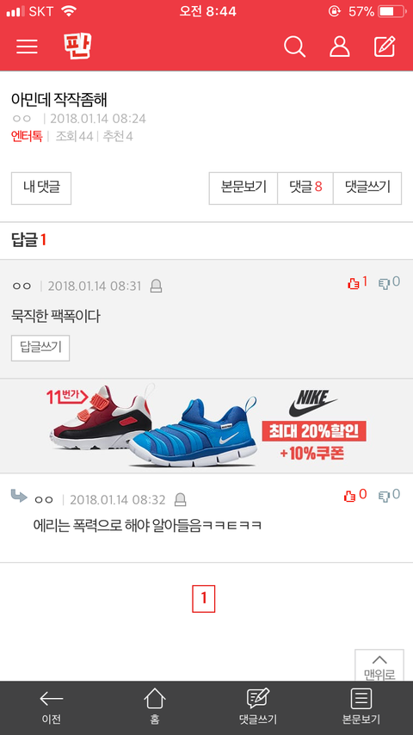Click the 답글쓰기 button
This screenshot has height=735, width=413.
40,348
